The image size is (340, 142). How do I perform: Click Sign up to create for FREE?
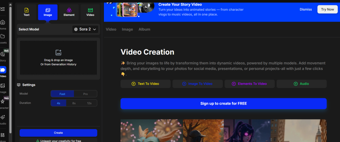click(x=223, y=104)
